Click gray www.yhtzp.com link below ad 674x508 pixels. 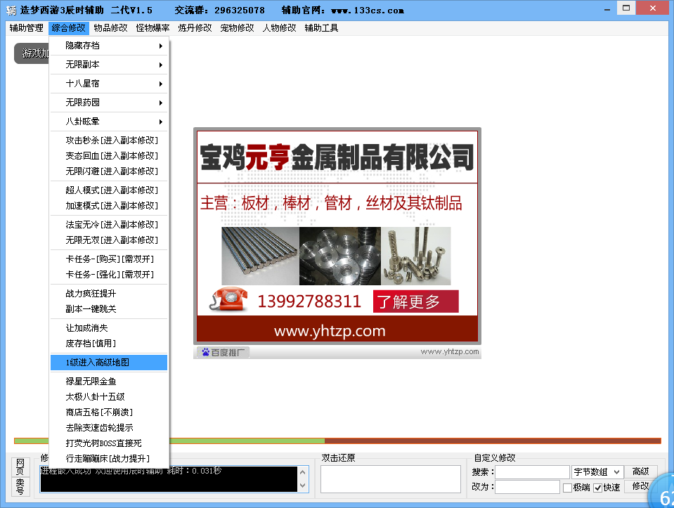450,351
